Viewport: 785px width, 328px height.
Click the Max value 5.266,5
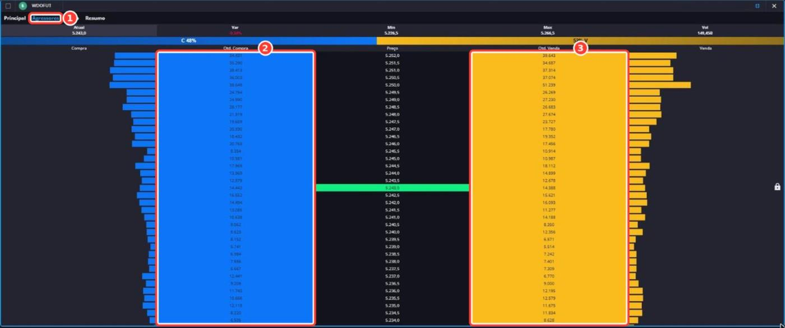click(x=548, y=33)
